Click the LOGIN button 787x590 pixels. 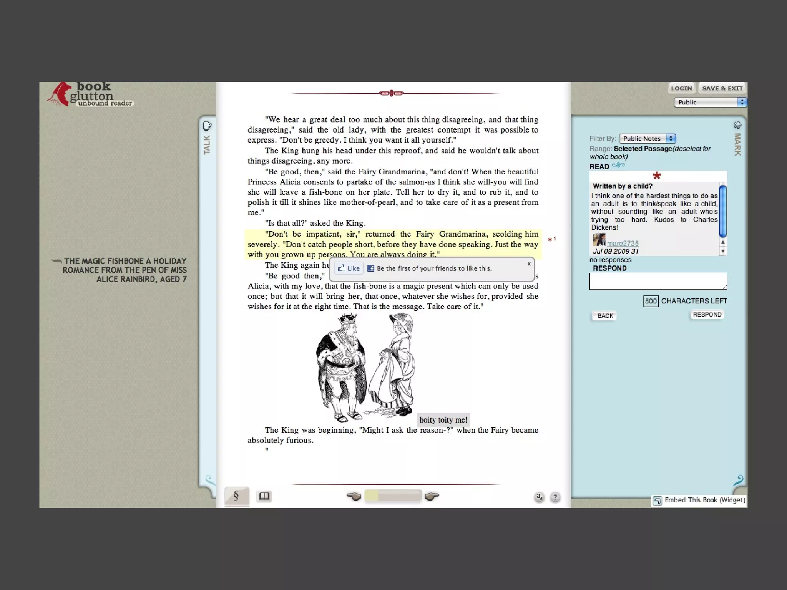[681, 88]
